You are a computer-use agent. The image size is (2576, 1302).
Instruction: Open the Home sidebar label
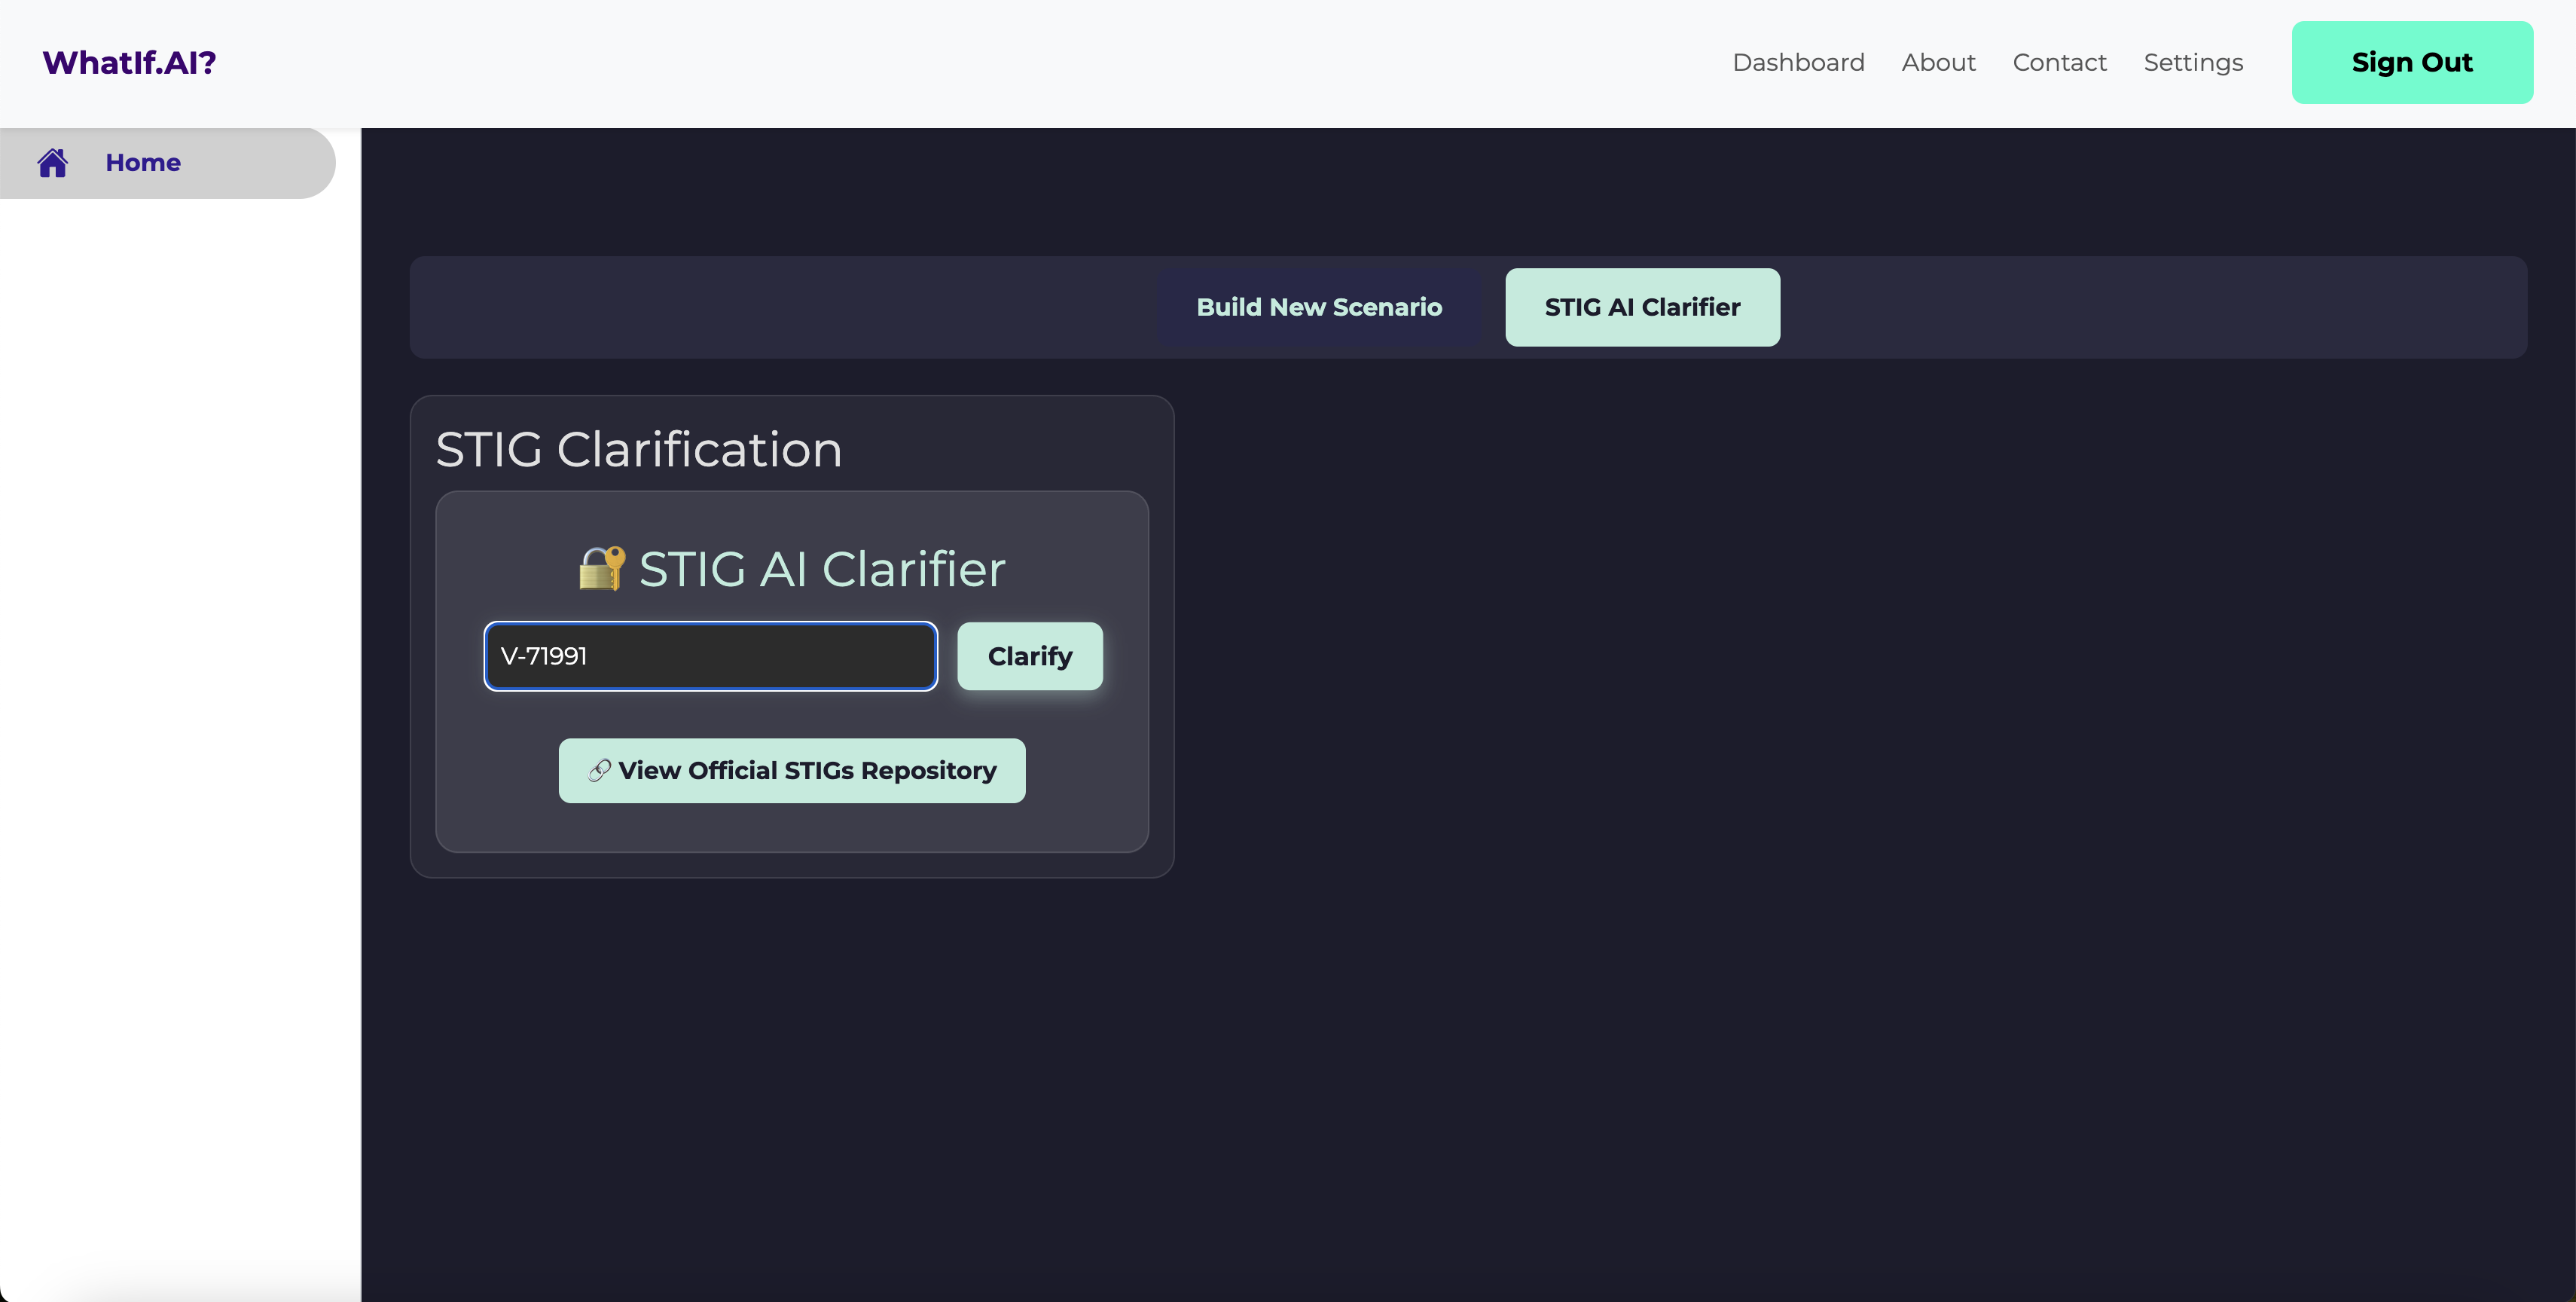tap(143, 163)
